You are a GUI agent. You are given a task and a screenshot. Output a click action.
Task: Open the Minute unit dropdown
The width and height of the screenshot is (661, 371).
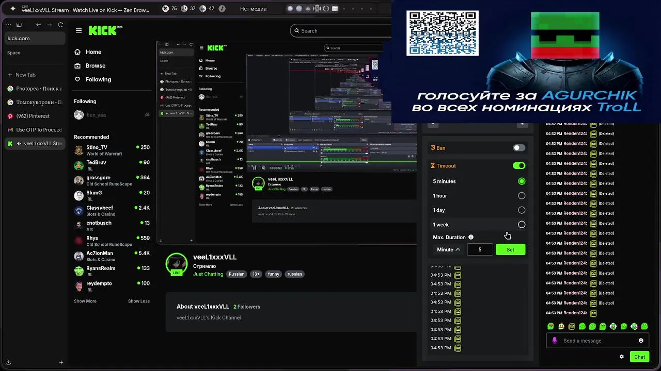pos(448,249)
